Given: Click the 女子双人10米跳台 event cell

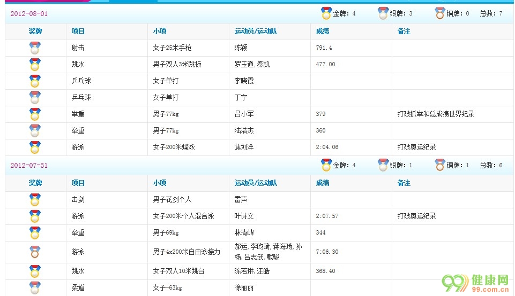Looking at the screenshot, I should pyautogui.click(x=178, y=271).
